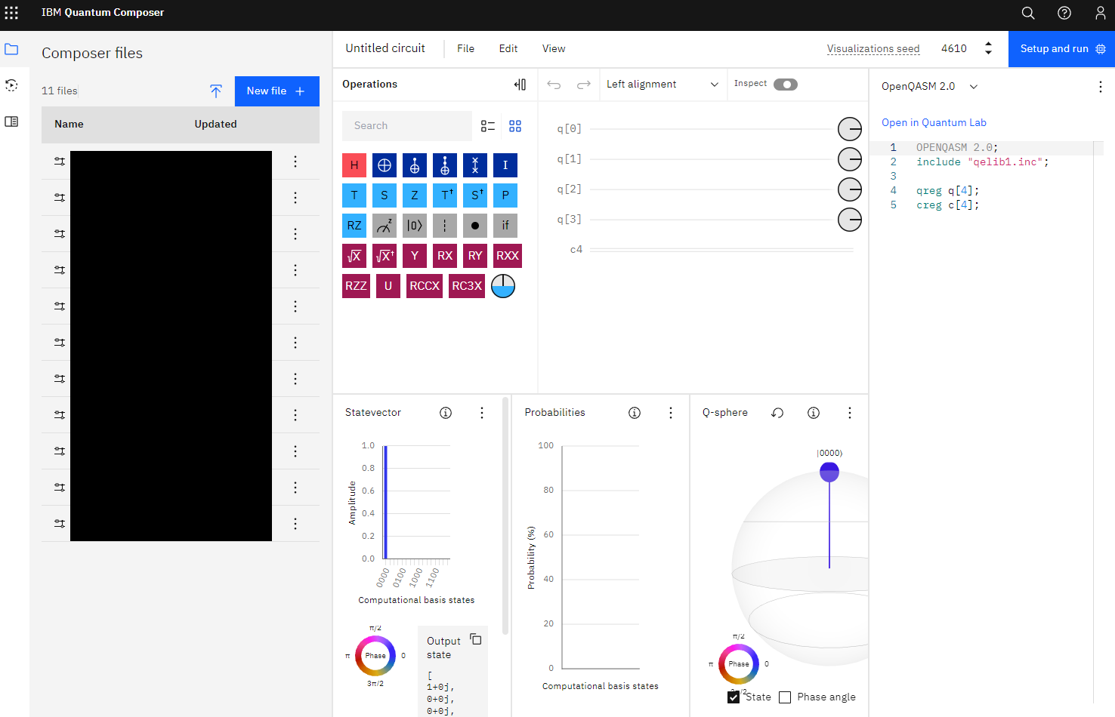Select the if conditional operation
The width and height of the screenshot is (1115, 717).
point(505,226)
